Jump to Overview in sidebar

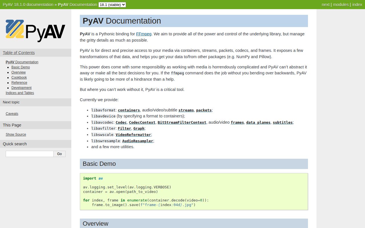[x=19, y=72]
